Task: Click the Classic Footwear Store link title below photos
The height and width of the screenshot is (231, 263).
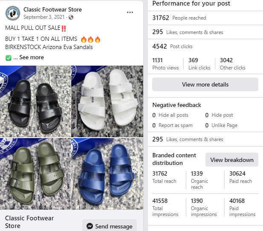Action: point(29,222)
